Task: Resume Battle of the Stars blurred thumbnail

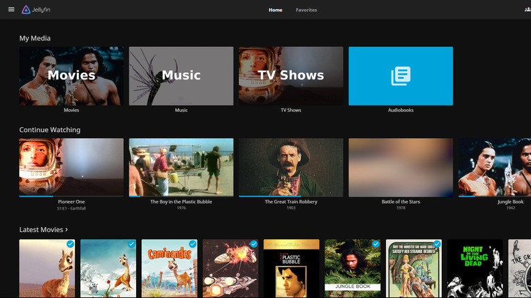Action: pos(400,167)
